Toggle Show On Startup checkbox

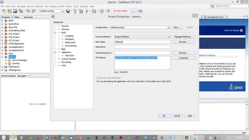[x=241, y=30]
